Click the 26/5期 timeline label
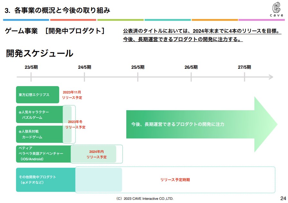Viewport: 288px width, 203px height. [x=191, y=67]
